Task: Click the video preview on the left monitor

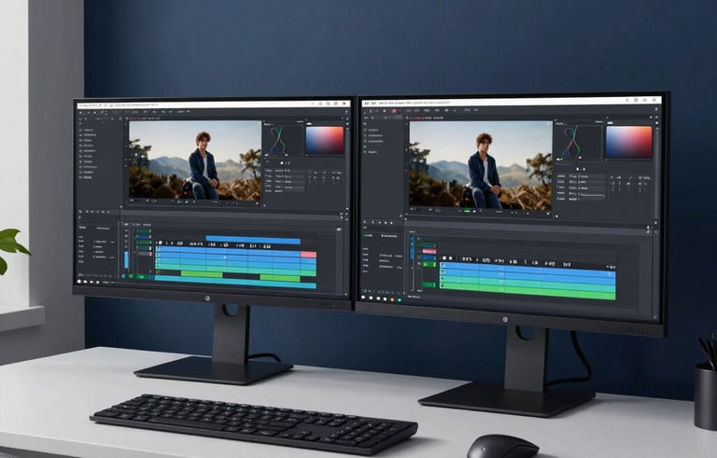Action: click(195, 160)
